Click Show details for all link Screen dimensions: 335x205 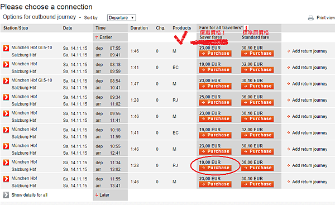(x=30, y=195)
